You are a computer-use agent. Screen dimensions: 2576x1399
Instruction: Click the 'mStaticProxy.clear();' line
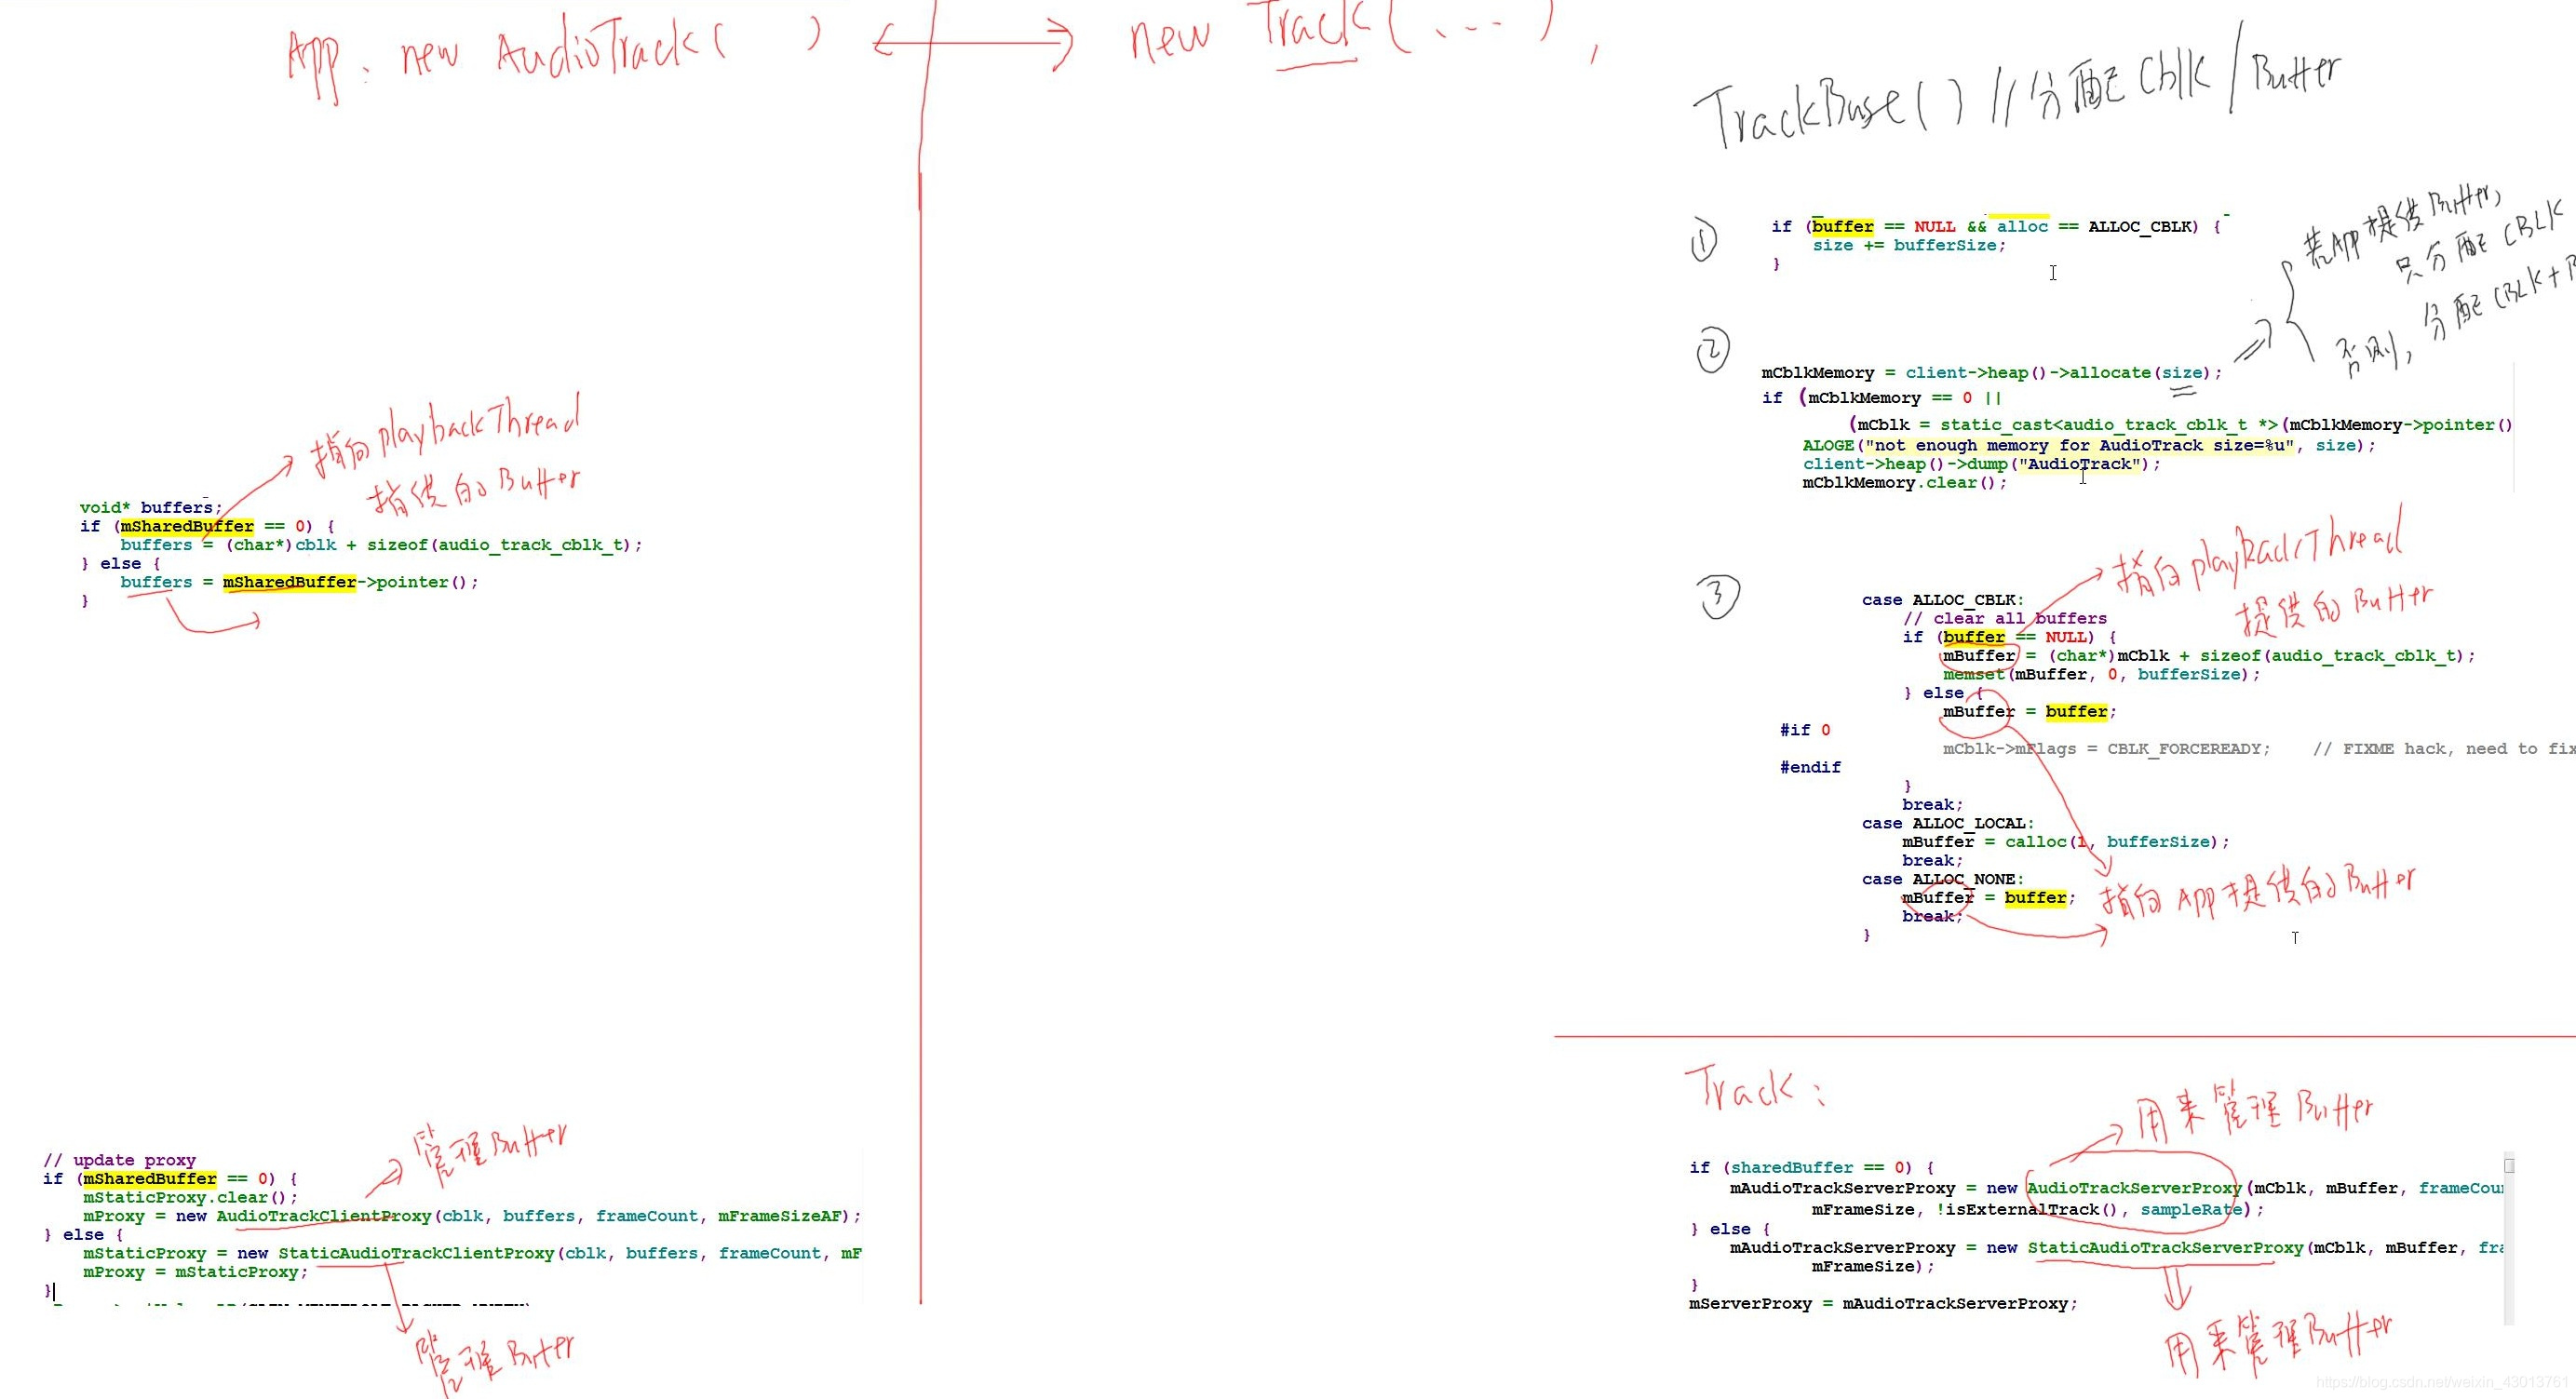(x=190, y=1197)
